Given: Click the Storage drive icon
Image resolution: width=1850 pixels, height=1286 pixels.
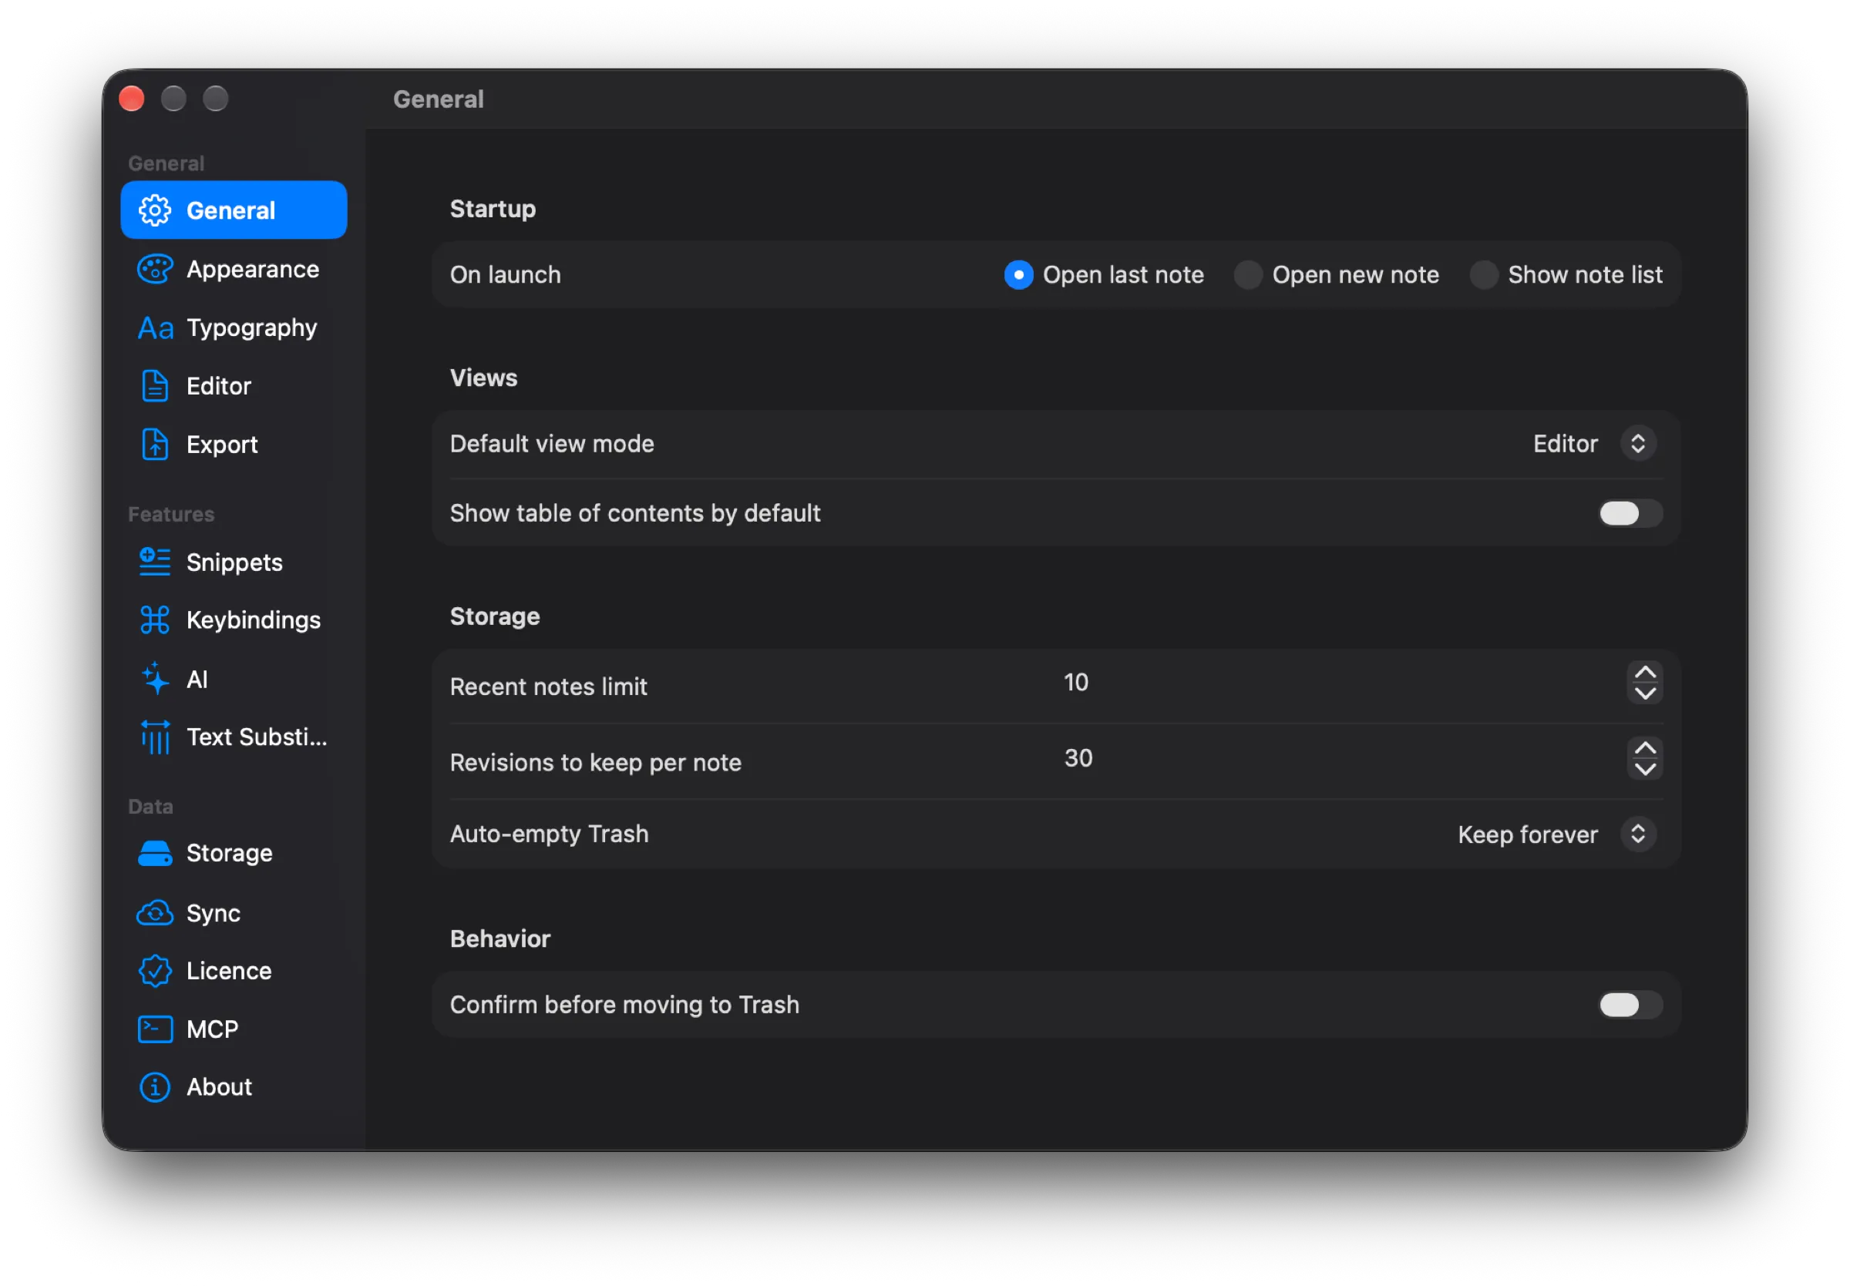Looking at the screenshot, I should [x=155, y=854].
